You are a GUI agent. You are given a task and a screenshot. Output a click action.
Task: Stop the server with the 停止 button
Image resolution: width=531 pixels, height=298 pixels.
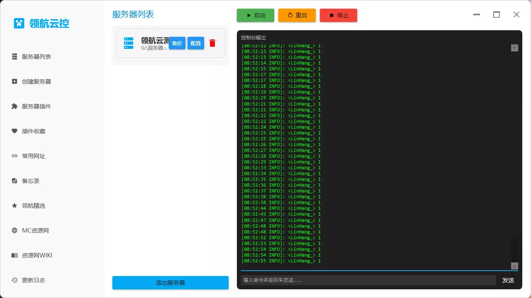coord(339,15)
